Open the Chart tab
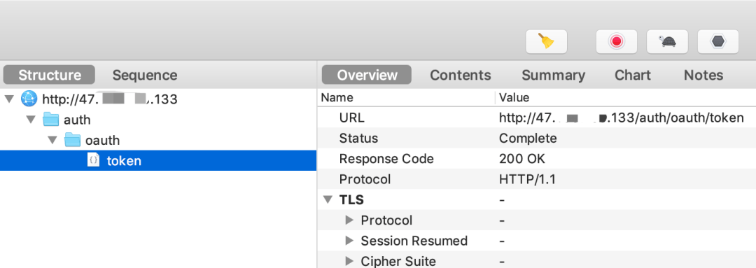This screenshot has width=756, height=268. (633, 75)
